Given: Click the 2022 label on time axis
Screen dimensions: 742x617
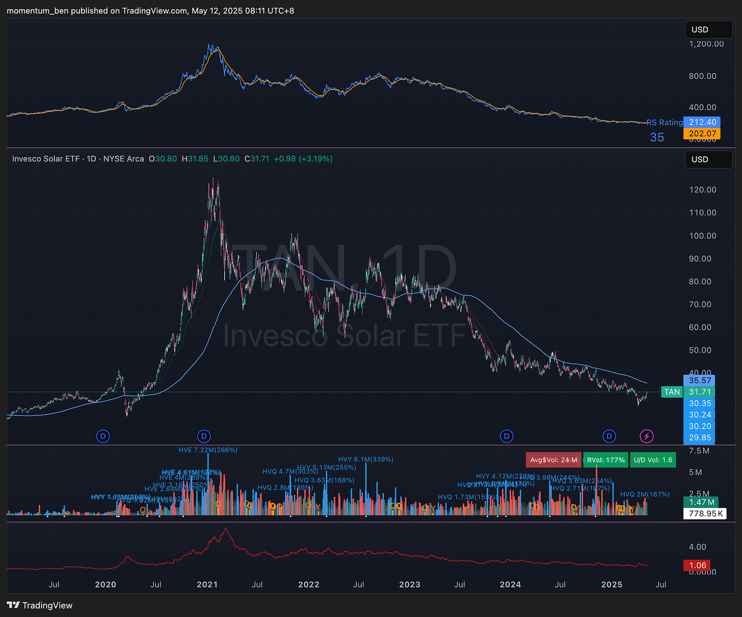Looking at the screenshot, I should pyautogui.click(x=308, y=584).
